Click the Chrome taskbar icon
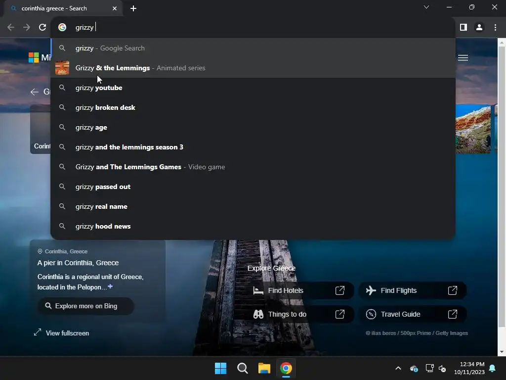Image resolution: width=506 pixels, height=380 pixels. tap(286, 368)
